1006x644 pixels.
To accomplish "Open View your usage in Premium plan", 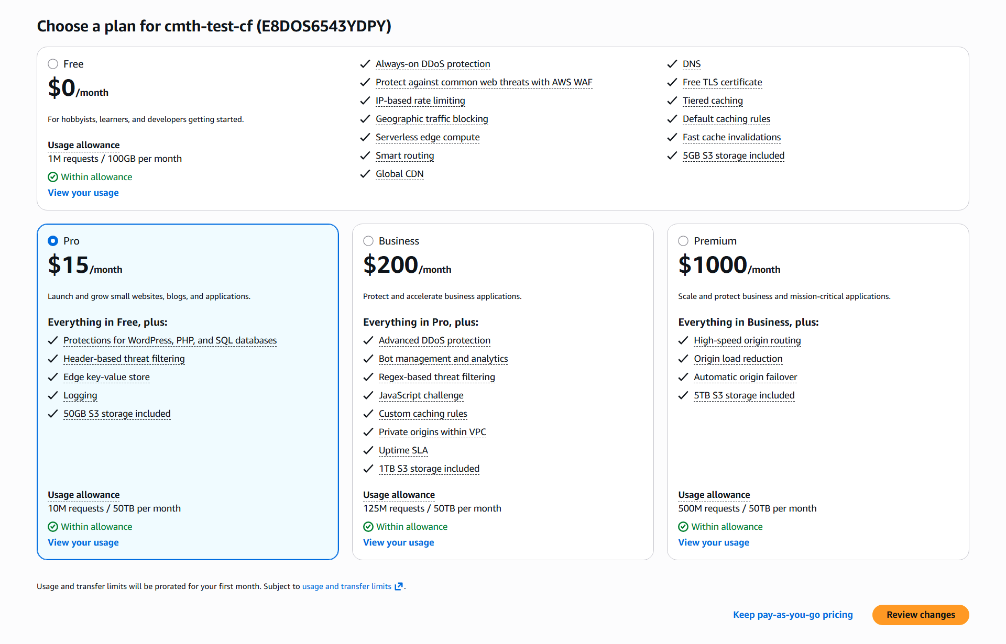I will pyautogui.click(x=714, y=542).
